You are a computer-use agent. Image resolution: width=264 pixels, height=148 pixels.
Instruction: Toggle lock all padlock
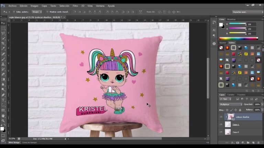pos(240,110)
